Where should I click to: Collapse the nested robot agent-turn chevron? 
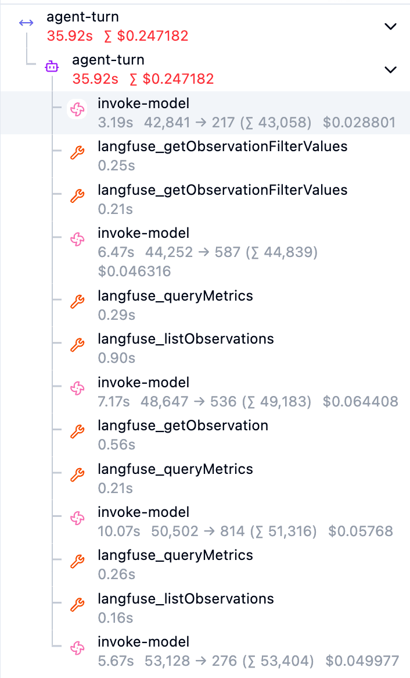click(391, 70)
